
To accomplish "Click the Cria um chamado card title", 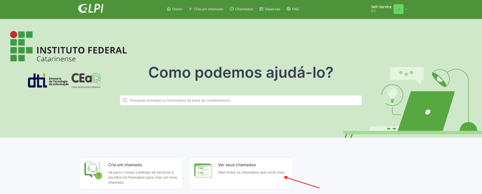I will [125, 165].
